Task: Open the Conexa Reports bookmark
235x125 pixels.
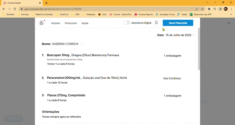Action: pos(144,15)
